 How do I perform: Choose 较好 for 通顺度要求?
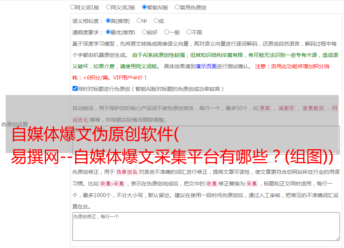[145, 32]
